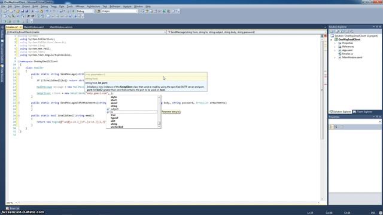Switch to the MainWindow.xaml.cs tab

pos(61,27)
